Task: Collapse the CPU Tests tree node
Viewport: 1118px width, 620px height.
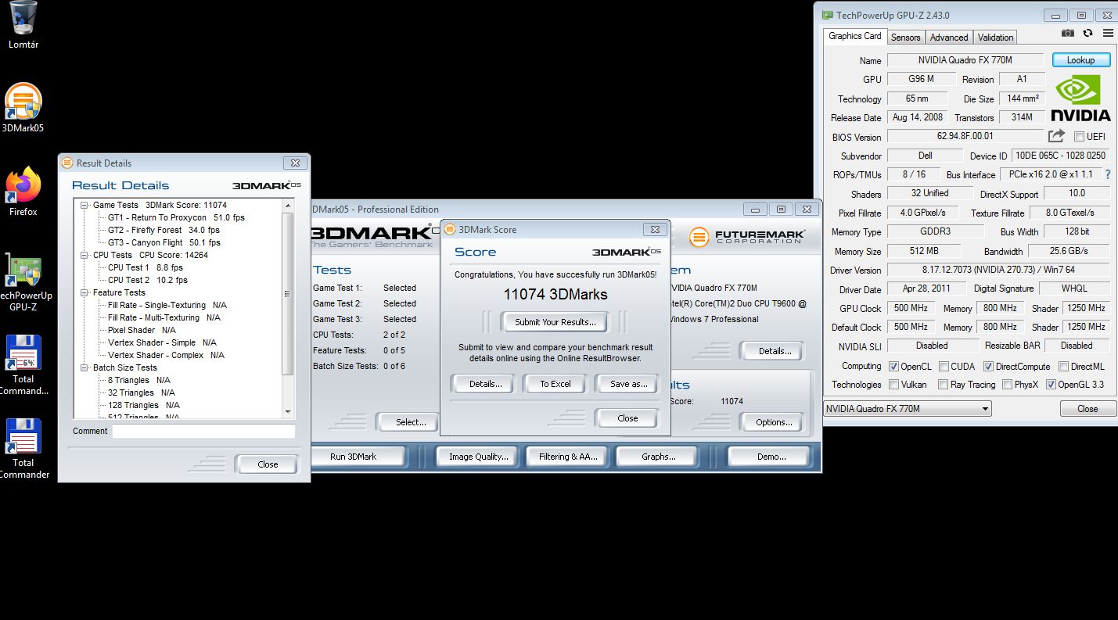Action: (84, 255)
